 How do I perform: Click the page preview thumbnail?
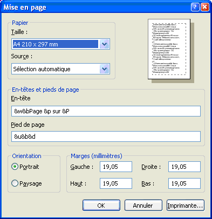point(169,49)
